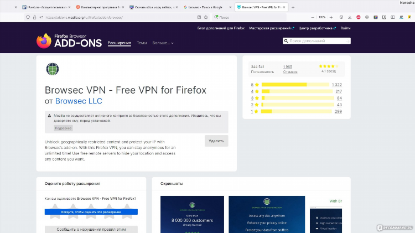Open the '217' four-star reviews count

pos(339,91)
